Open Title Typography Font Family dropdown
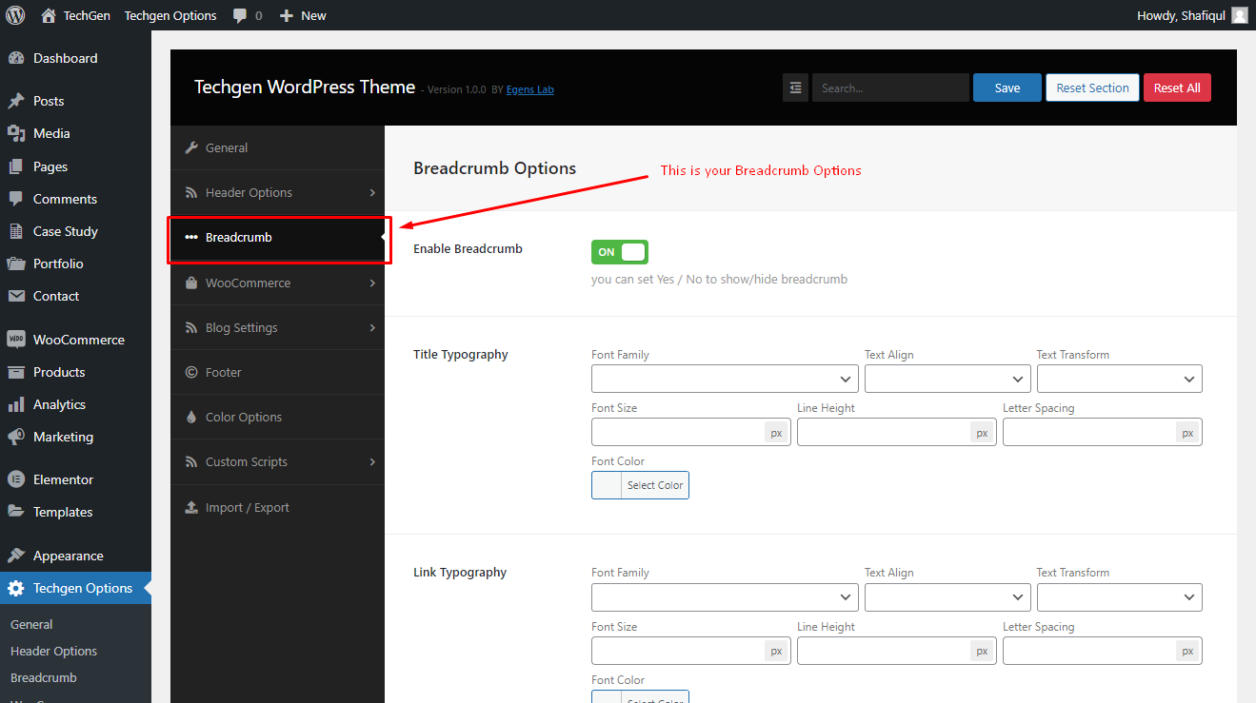This screenshot has height=703, width=1256. [x=725, y=379]
